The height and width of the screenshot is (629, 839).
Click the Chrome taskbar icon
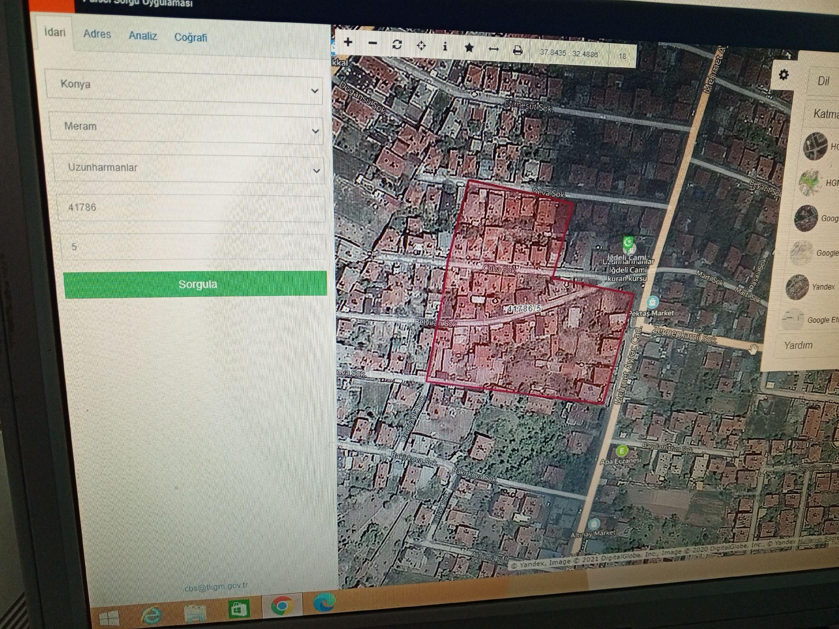282,606
